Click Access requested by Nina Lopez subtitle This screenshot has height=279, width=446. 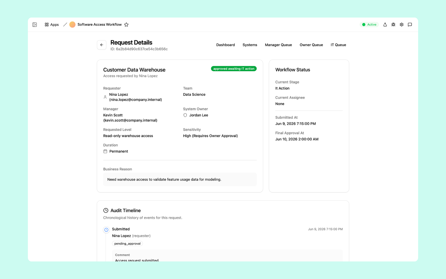(130, 76)
